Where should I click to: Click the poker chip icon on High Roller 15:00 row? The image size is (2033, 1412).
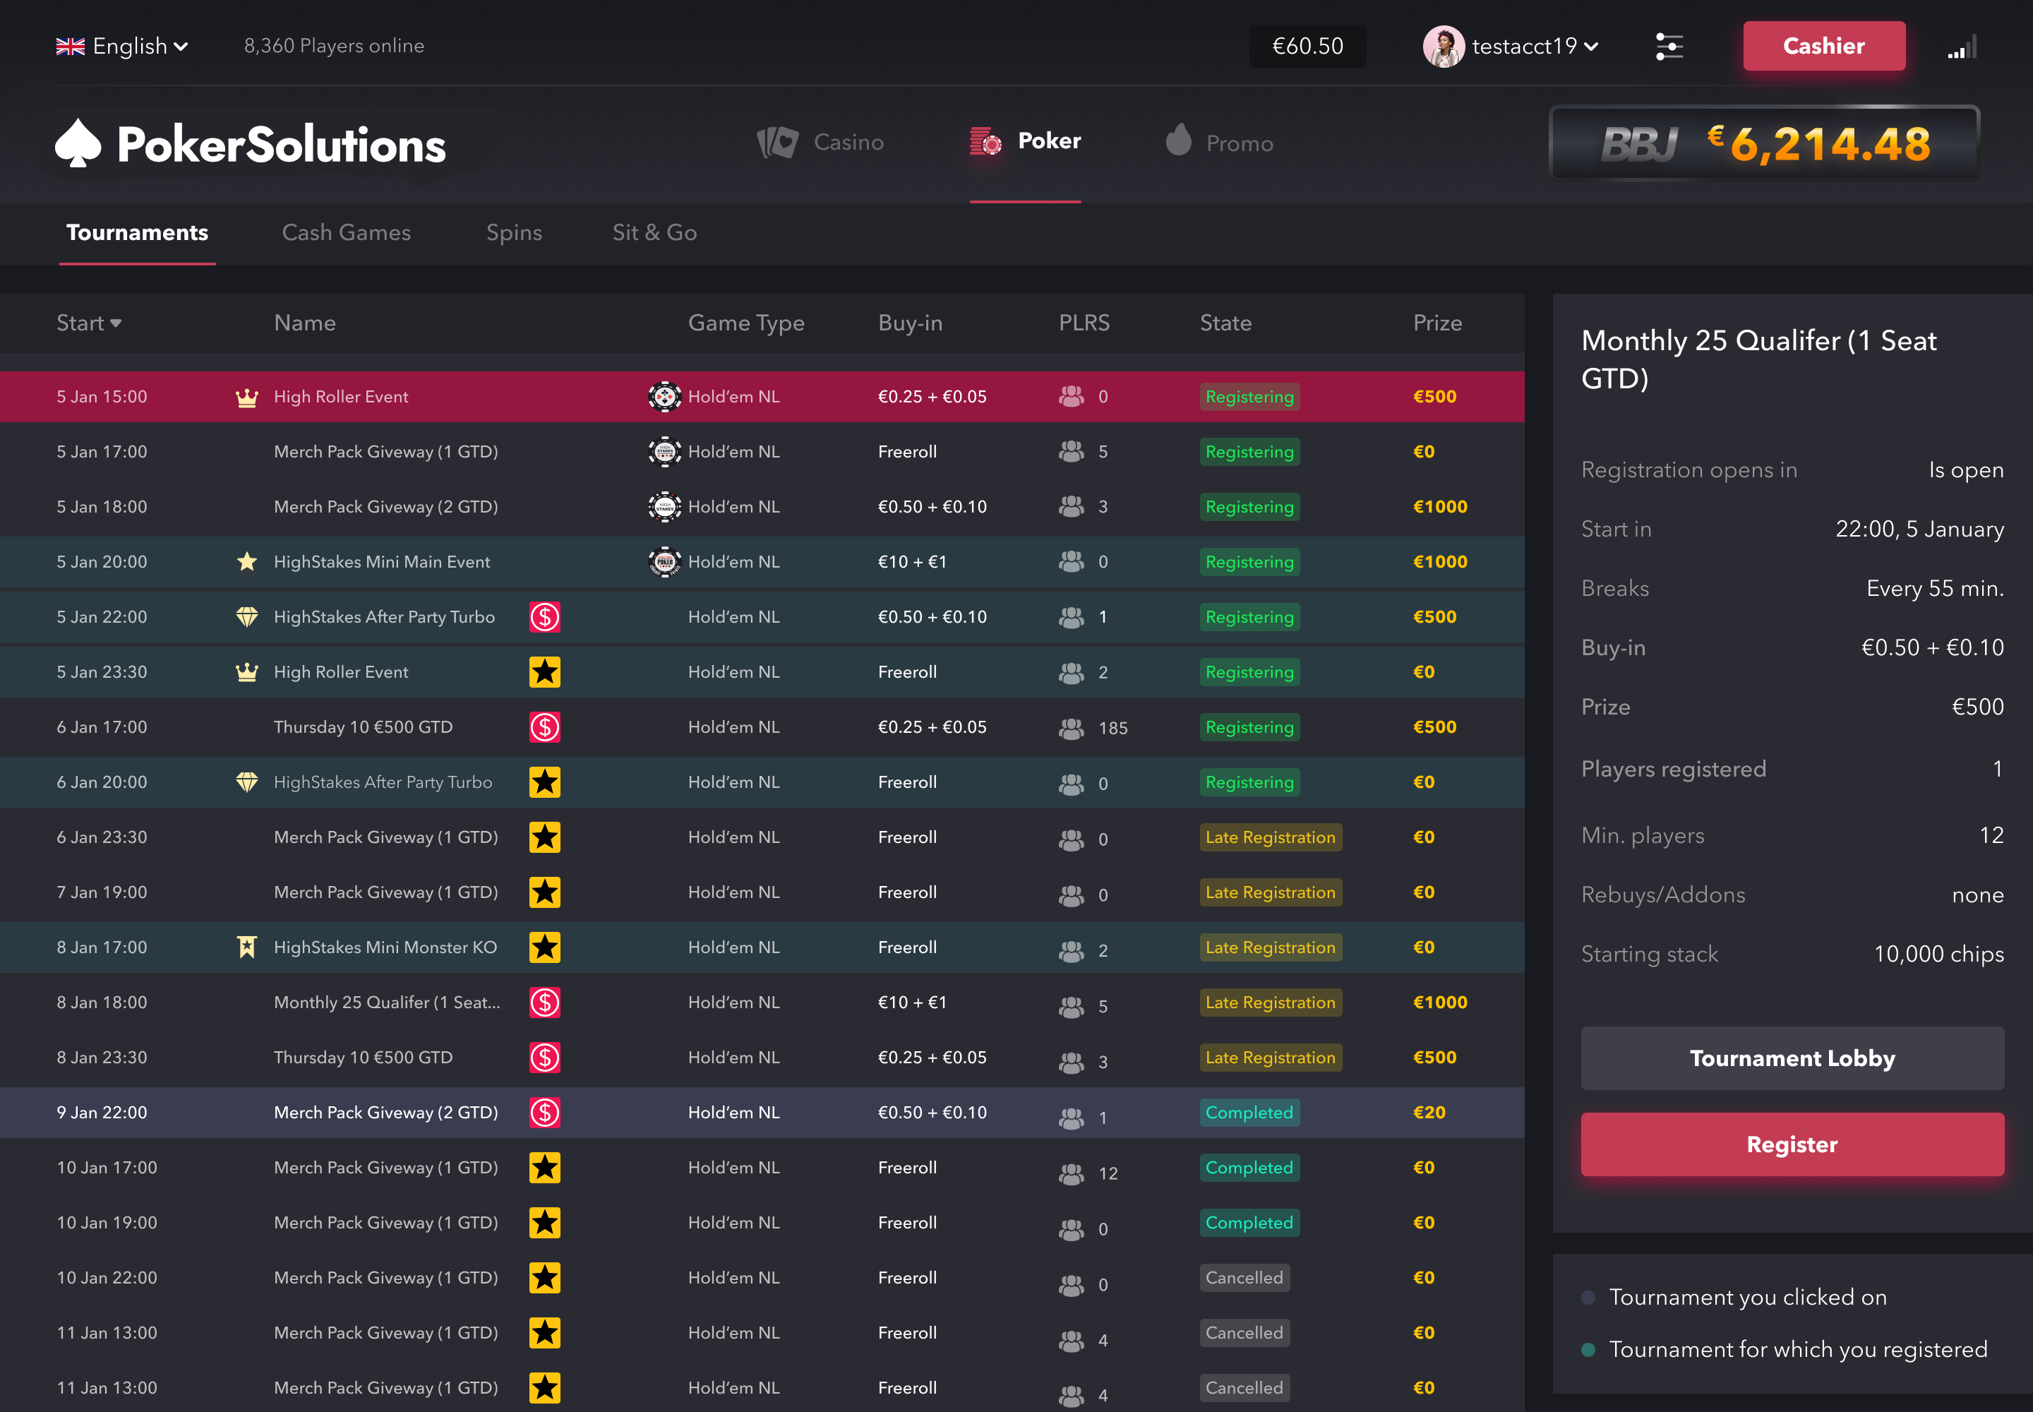tap(664, 397)
